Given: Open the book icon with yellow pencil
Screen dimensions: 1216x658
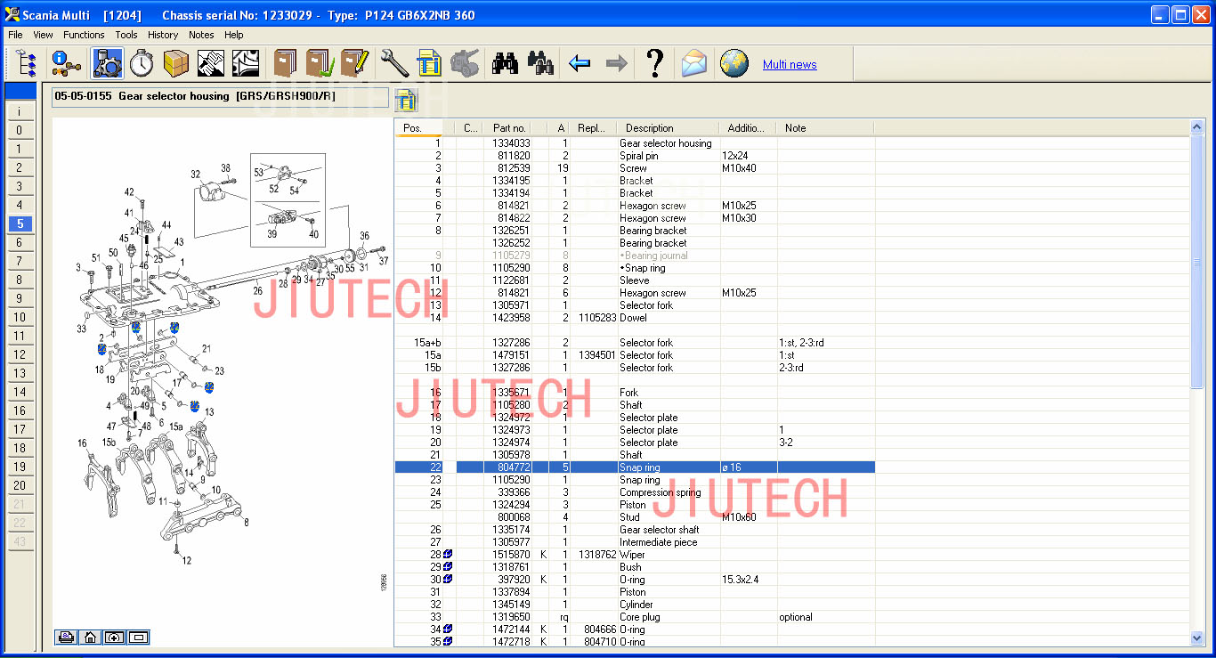Looking at the screenshot, I should click(x=354, y=63).
